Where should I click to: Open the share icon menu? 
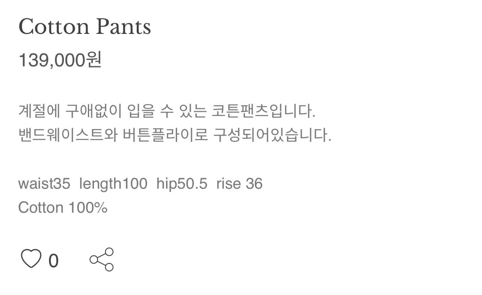pyautogui.click(x=102, y=259)
